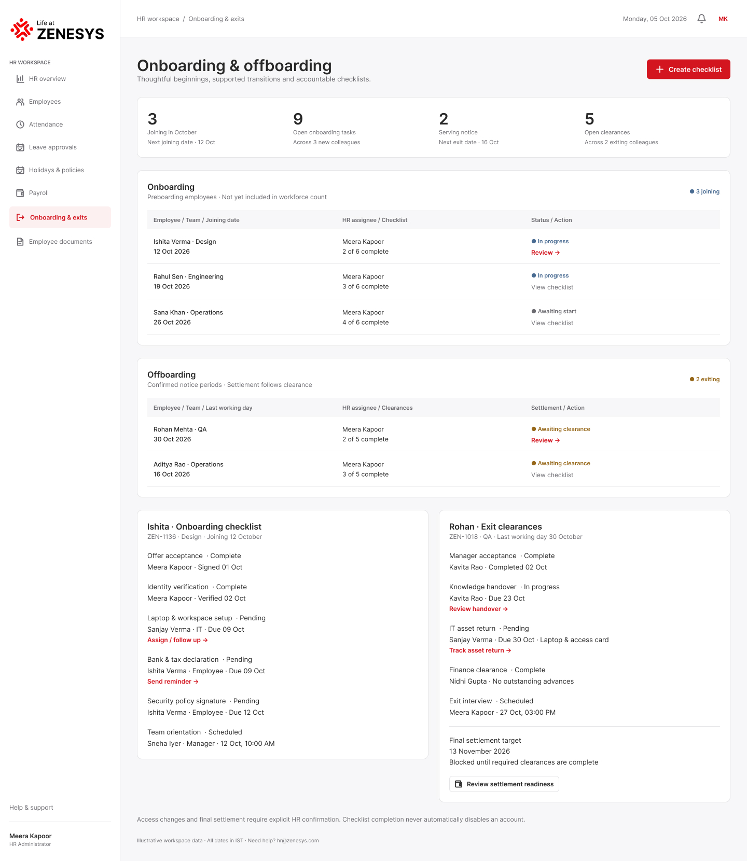View checklist for Rahul Sen
The image size is (747, 861).
click(552, 287)
